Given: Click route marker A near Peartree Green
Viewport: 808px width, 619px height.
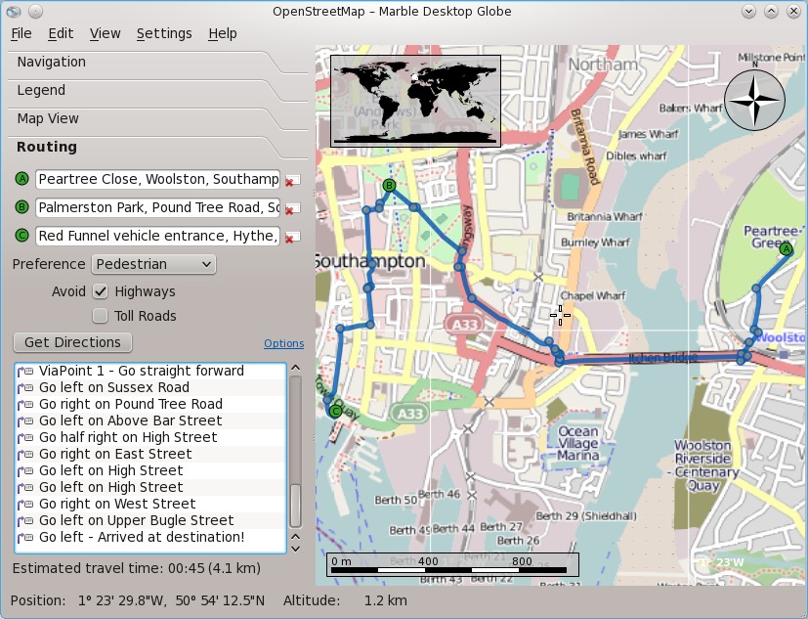Looking at the screenshot, I should (x=786, y=250).
